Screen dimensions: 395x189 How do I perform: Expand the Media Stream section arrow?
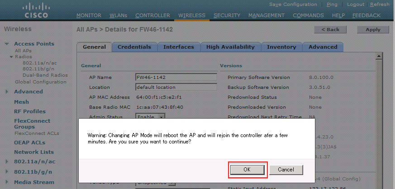click(7, 182)
